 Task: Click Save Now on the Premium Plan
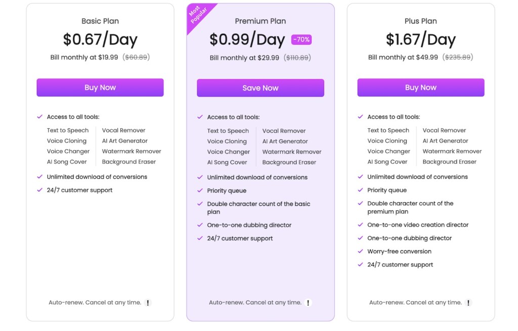(x=260, y=87)
